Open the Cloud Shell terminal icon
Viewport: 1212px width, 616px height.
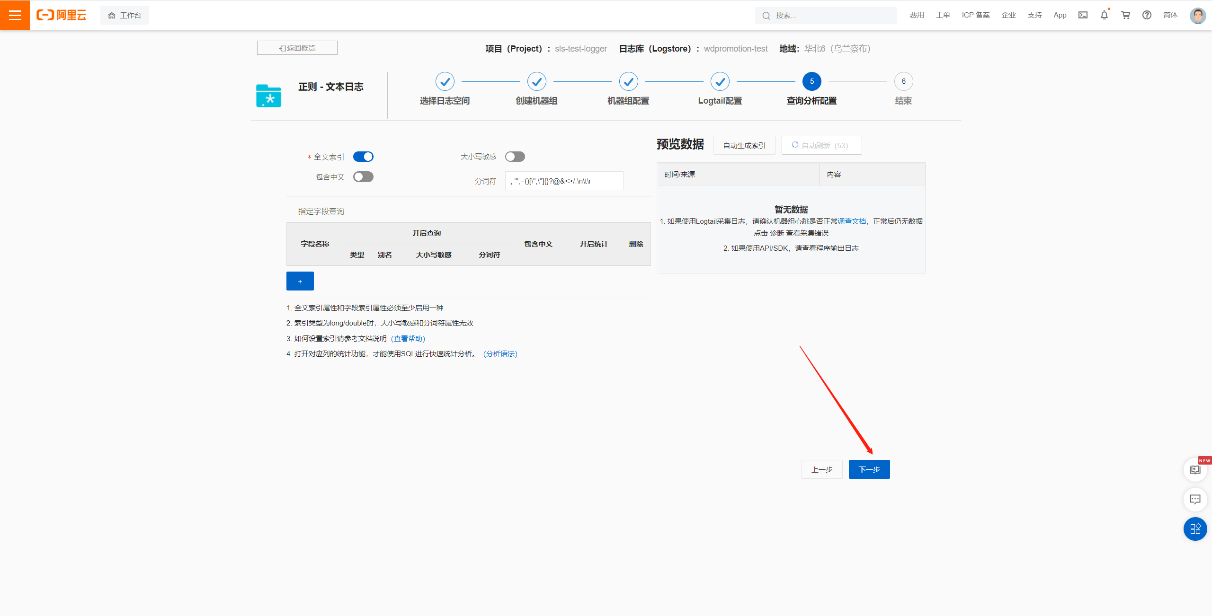[1083, 15]
